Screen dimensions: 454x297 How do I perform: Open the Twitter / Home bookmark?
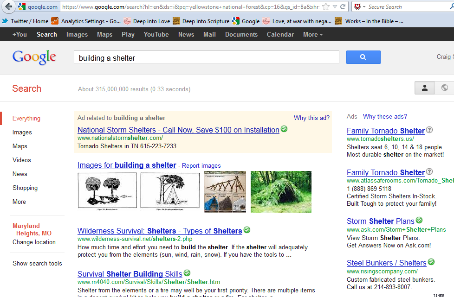pos(25,21)
